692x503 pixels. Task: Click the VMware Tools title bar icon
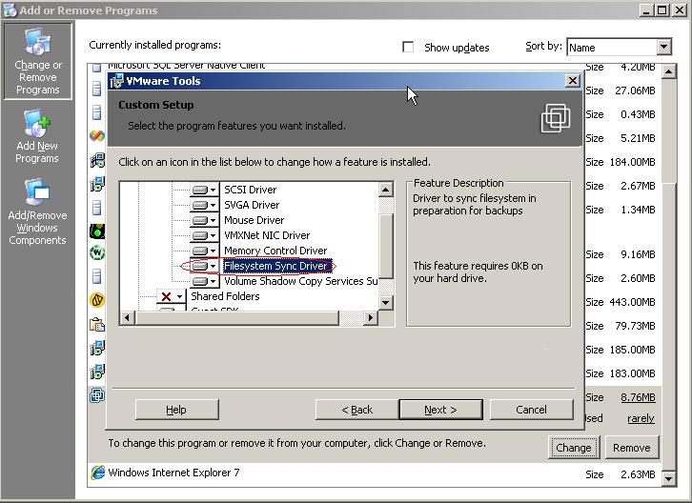pyautogui.click(x=116, y=81)
